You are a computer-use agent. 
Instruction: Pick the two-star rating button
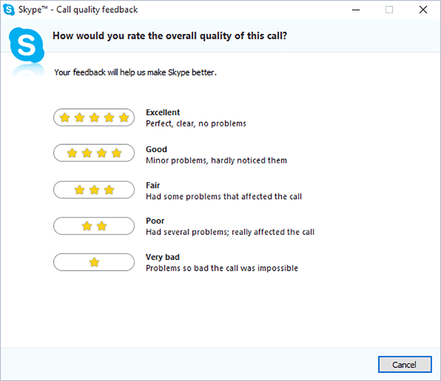93,226
